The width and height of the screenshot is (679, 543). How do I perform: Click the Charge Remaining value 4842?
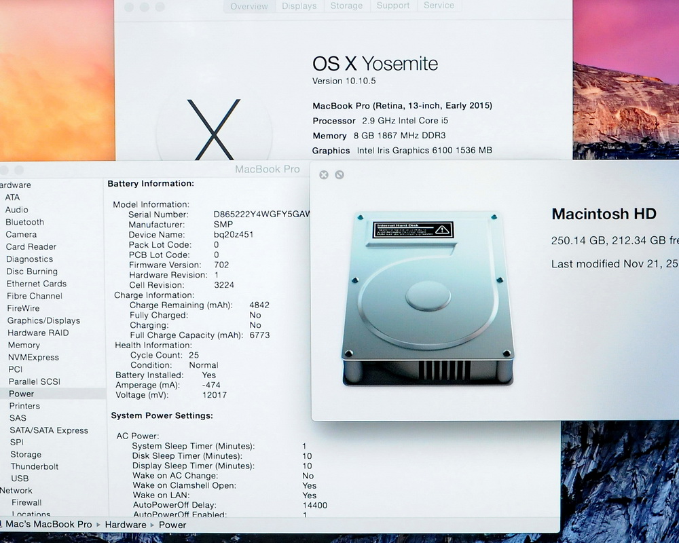(x=259, y=305)
